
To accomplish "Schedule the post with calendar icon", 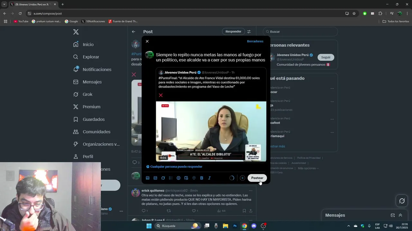I will [x=186, y=178].
